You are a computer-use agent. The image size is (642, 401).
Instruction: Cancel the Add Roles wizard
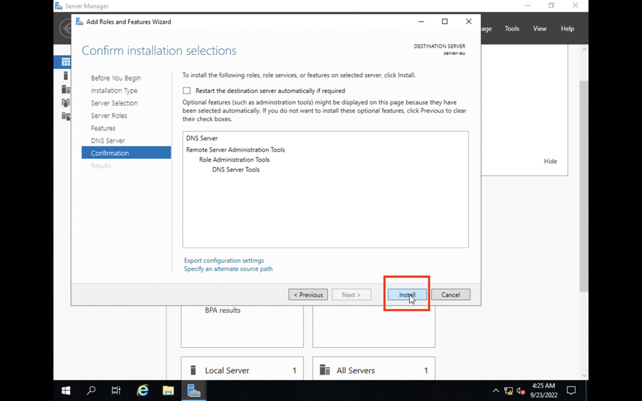[450, 295]
